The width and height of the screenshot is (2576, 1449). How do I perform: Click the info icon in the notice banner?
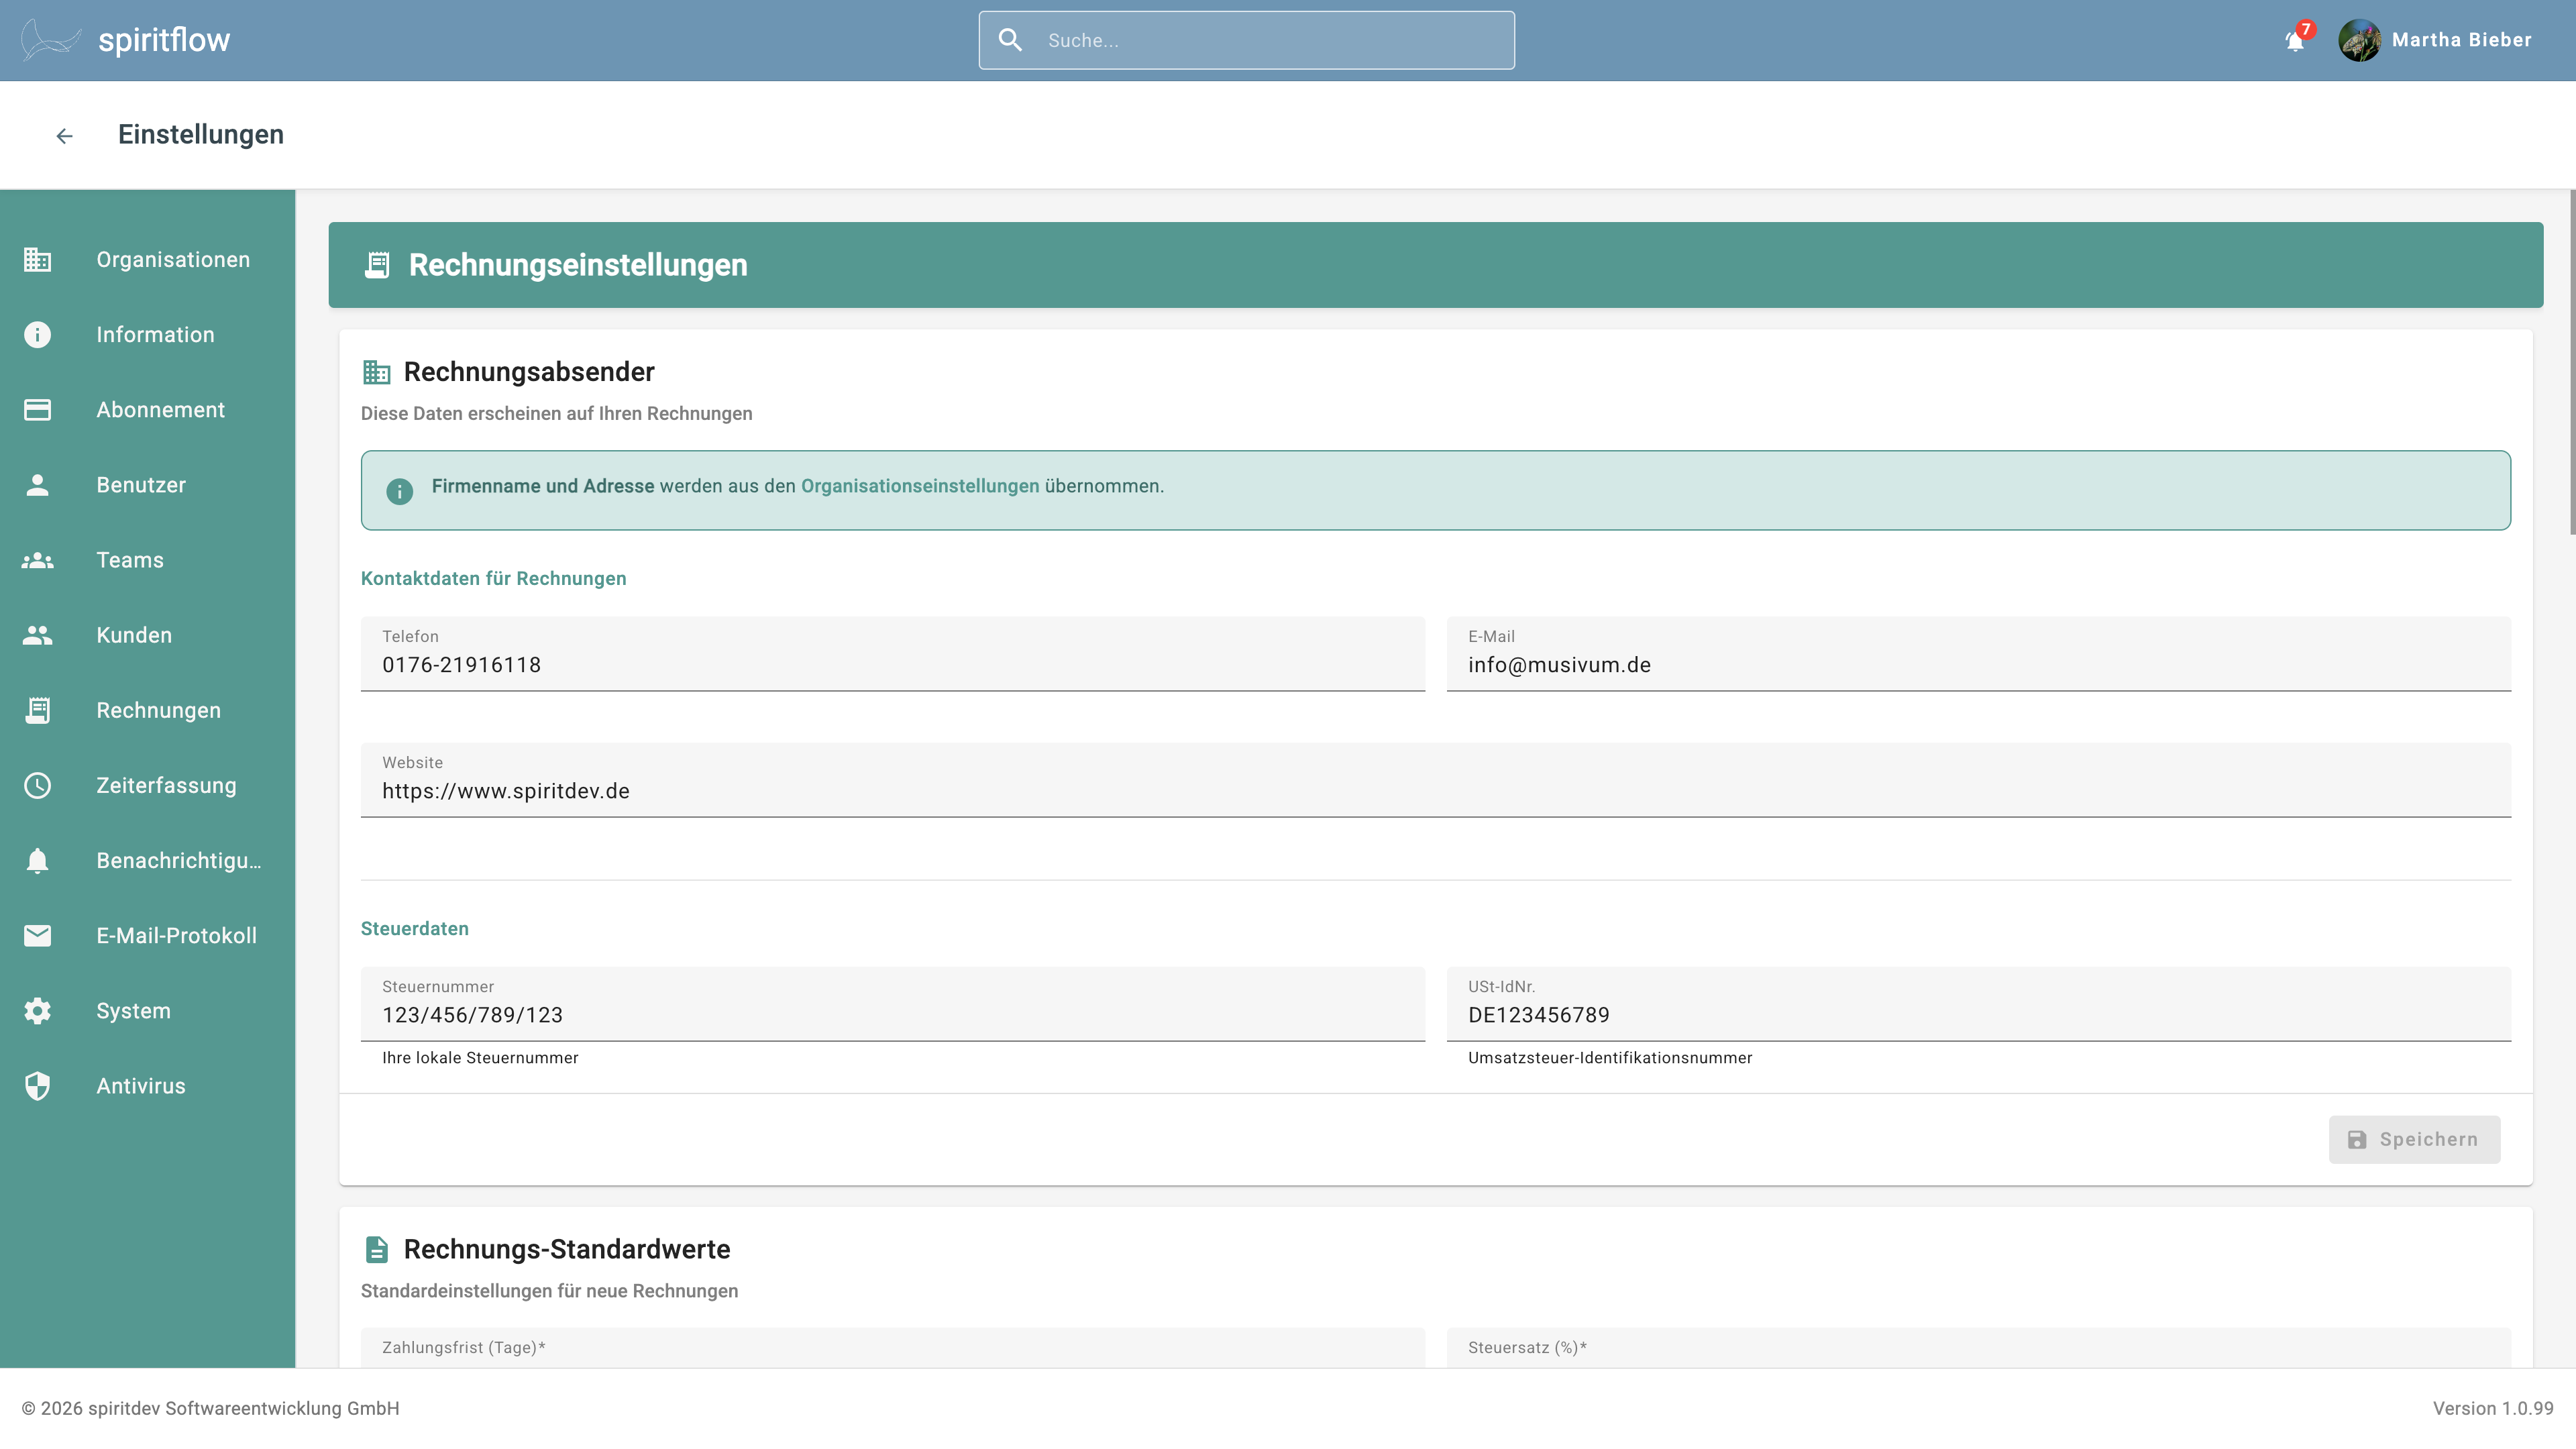pos(399,490)
